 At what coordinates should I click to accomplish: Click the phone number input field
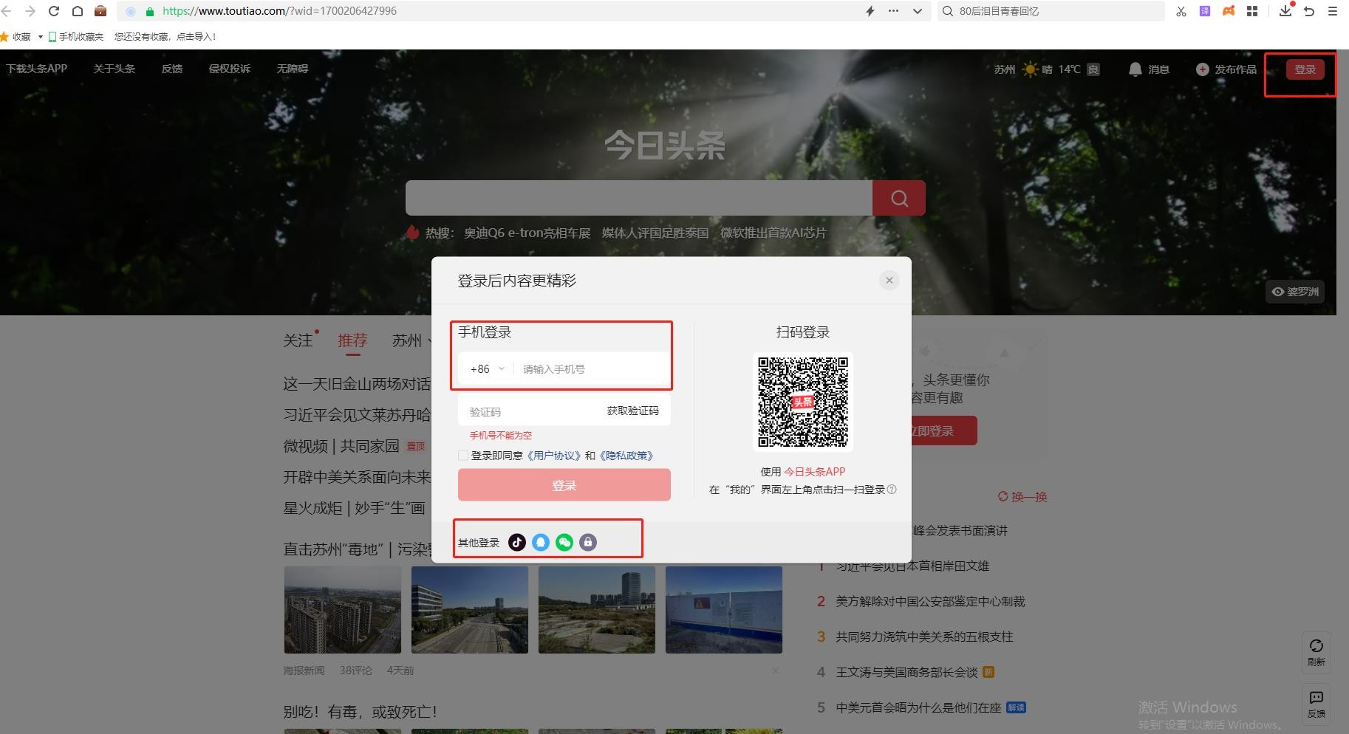[x=591, y=369]
